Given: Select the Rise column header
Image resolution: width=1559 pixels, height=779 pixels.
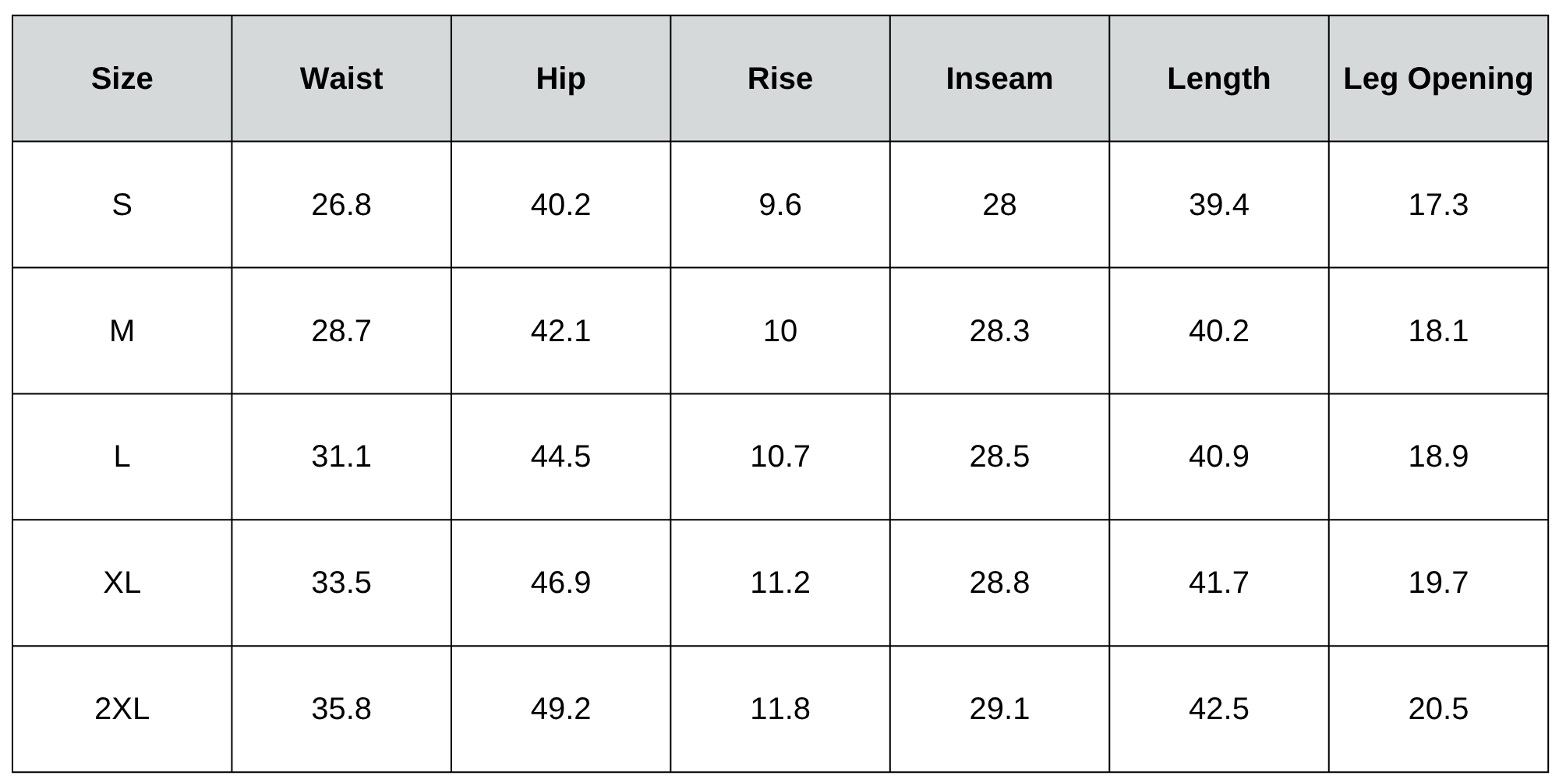Looking at the screenshot, I should pos(779,79).
